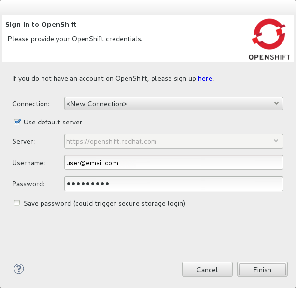Viewport: 296px width, 288px height.
Task: Click the "Connection:" label
Action: 31,104
